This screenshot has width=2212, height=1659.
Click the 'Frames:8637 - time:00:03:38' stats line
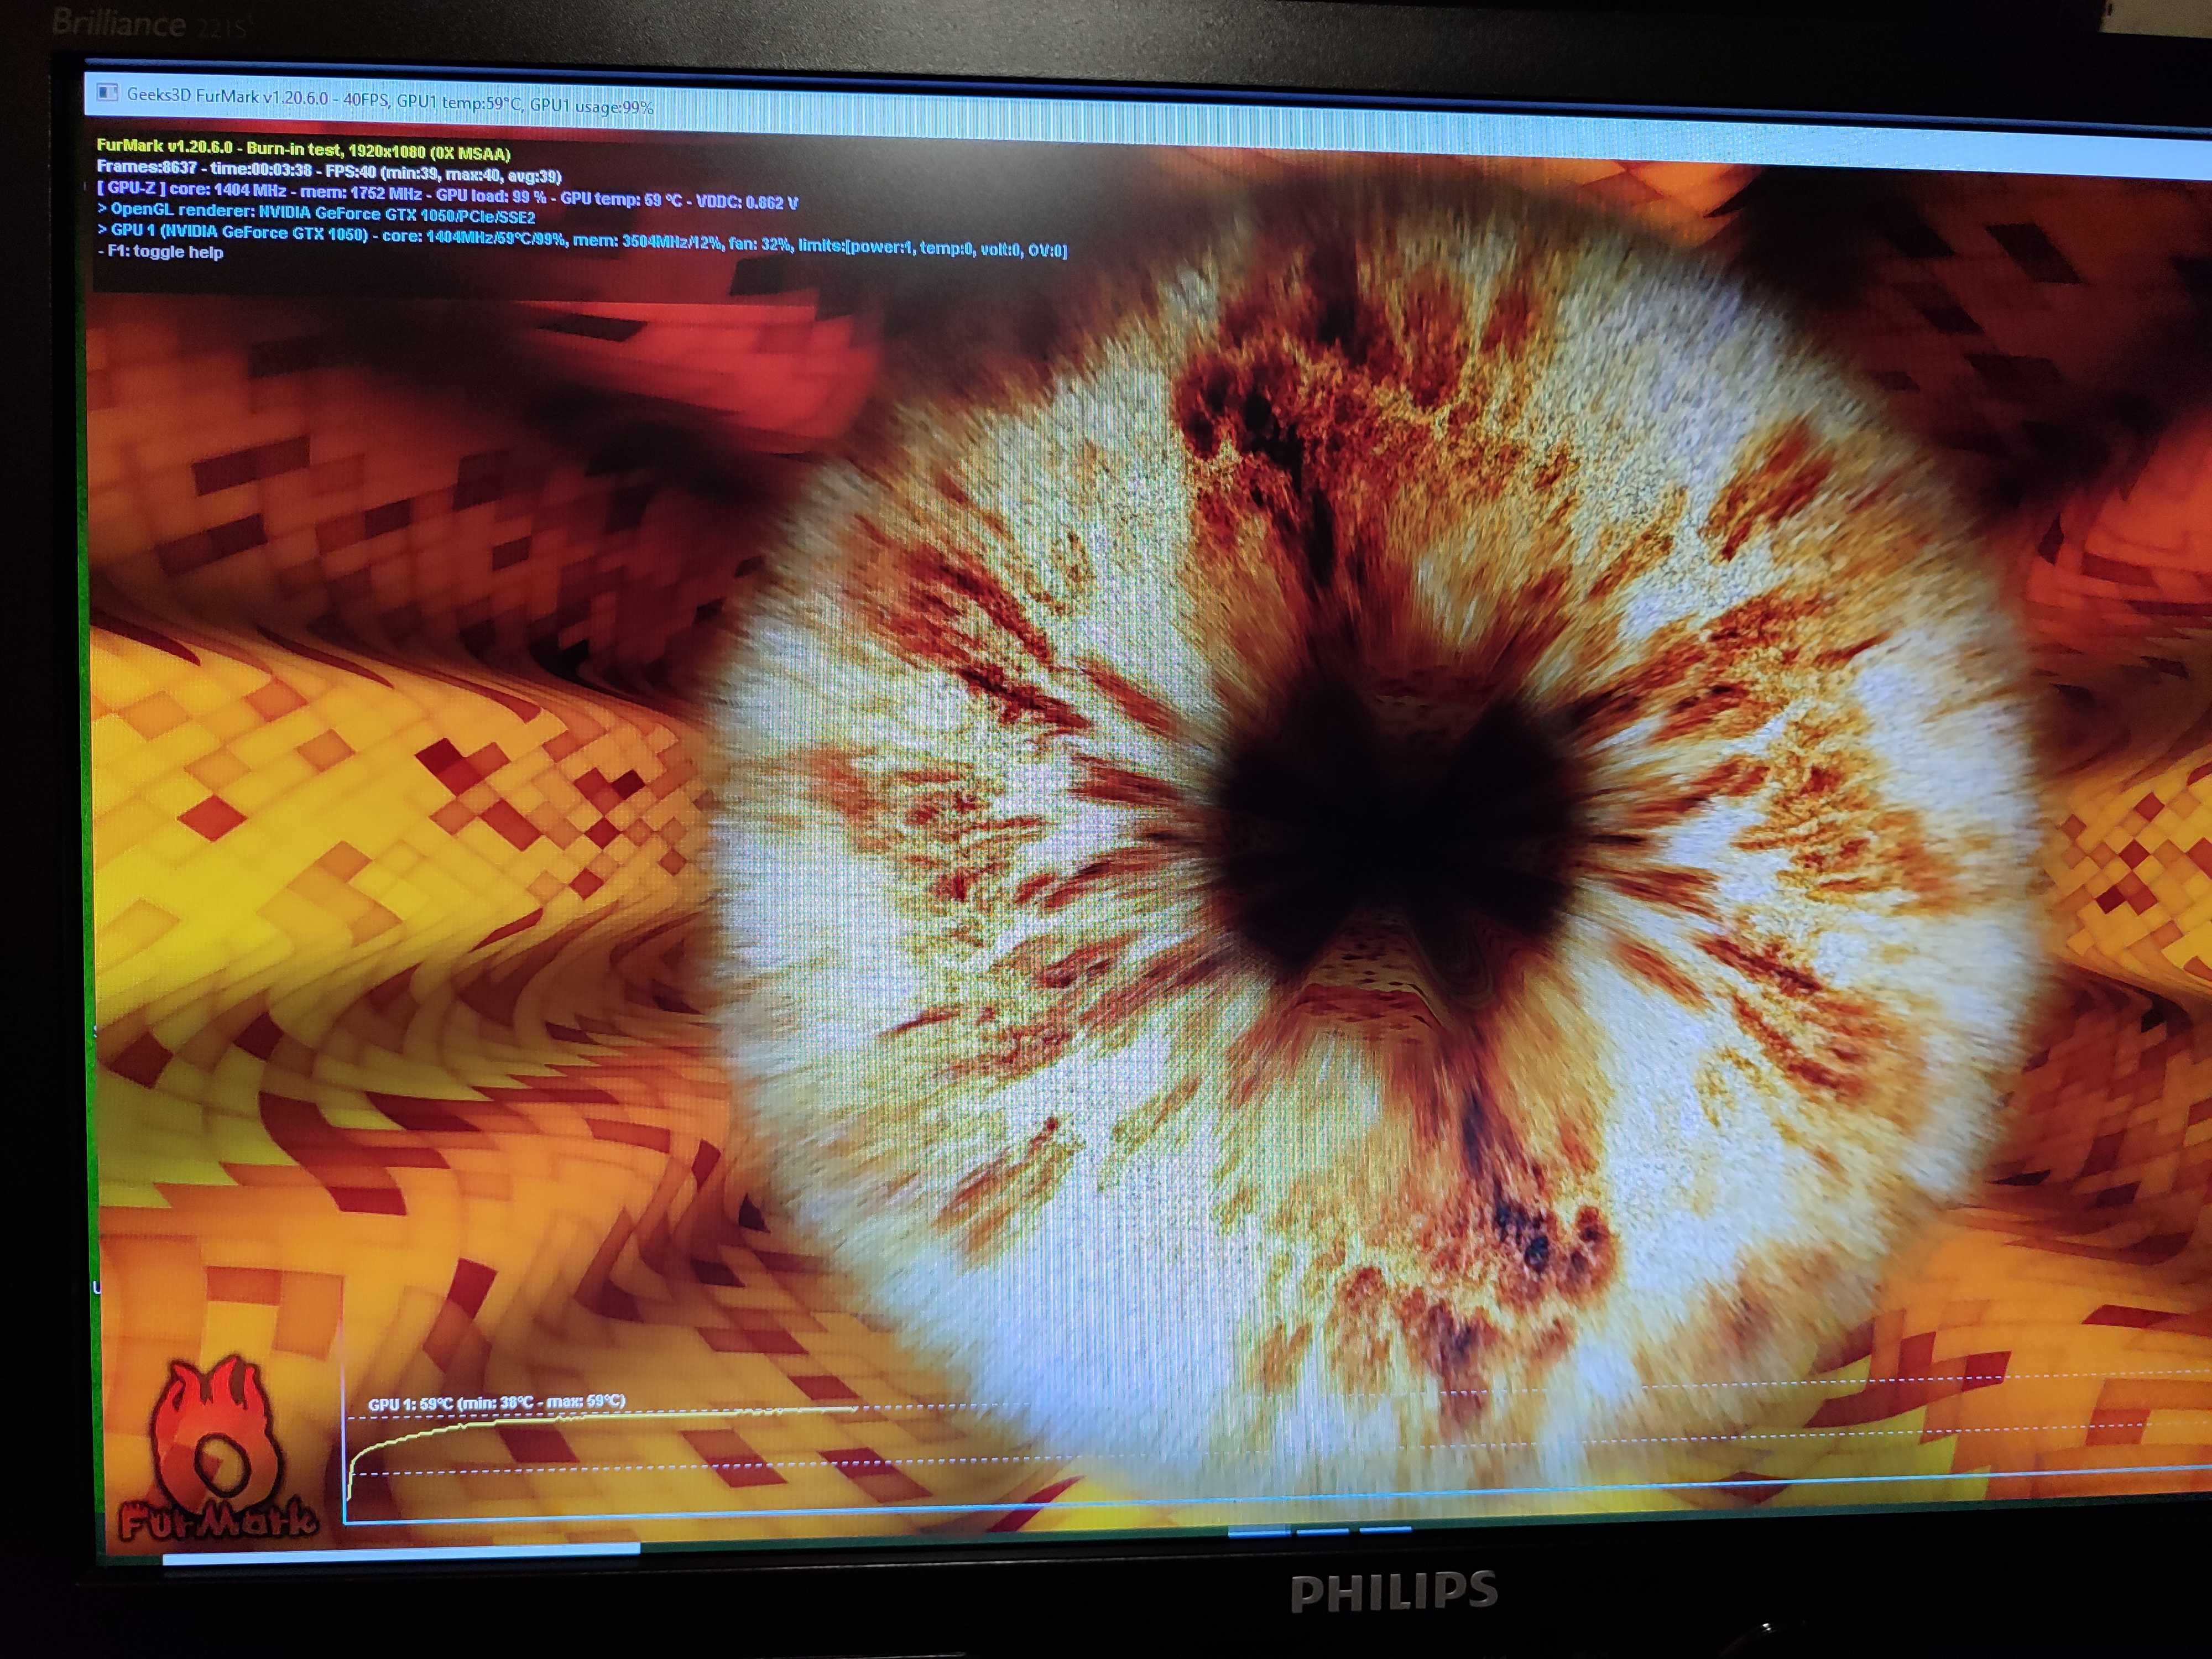click(x=329, y=171)
